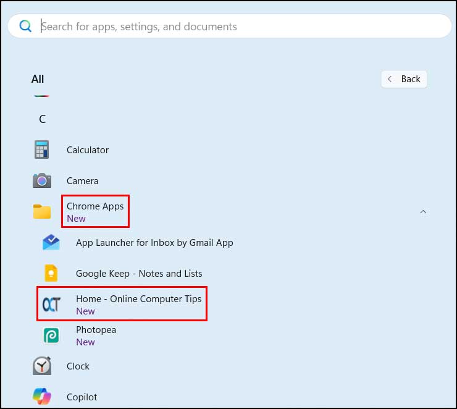457x409 pixels.
Task: Open the Clock app icon
Action: pyautogui.click(x=42, y=366)
